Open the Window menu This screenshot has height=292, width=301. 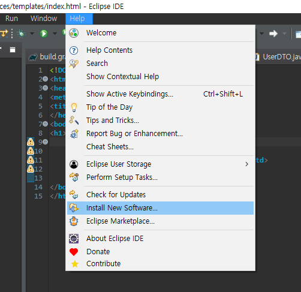tap(44, 19)
